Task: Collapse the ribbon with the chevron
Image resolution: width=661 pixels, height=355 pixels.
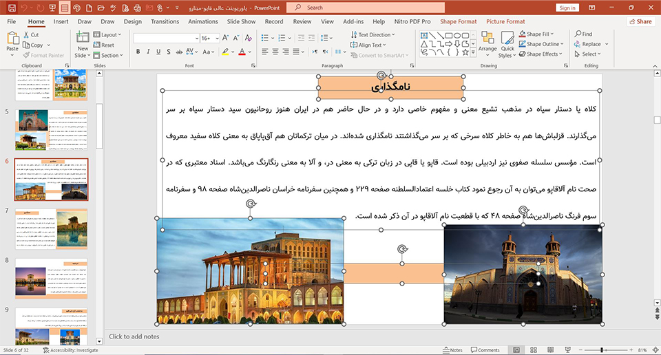Action: [x=655, y=65]
